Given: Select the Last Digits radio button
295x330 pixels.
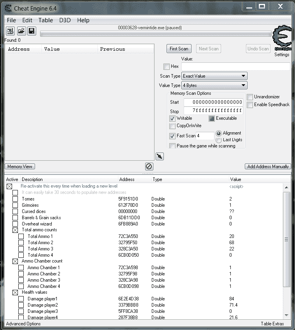Looking at the screenshot, I should click(x=219, y=140).
